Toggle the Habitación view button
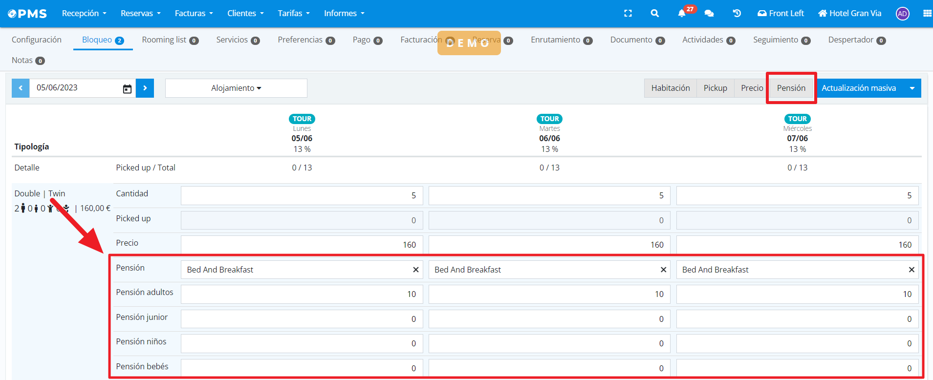 (670, 88)
